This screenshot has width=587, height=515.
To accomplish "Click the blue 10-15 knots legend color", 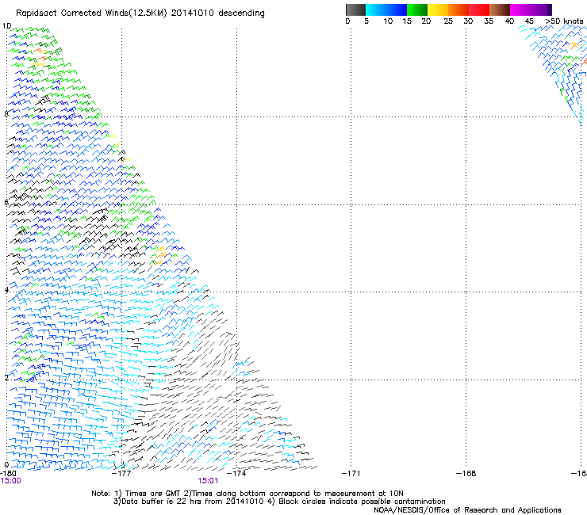I will coord(397,10).
